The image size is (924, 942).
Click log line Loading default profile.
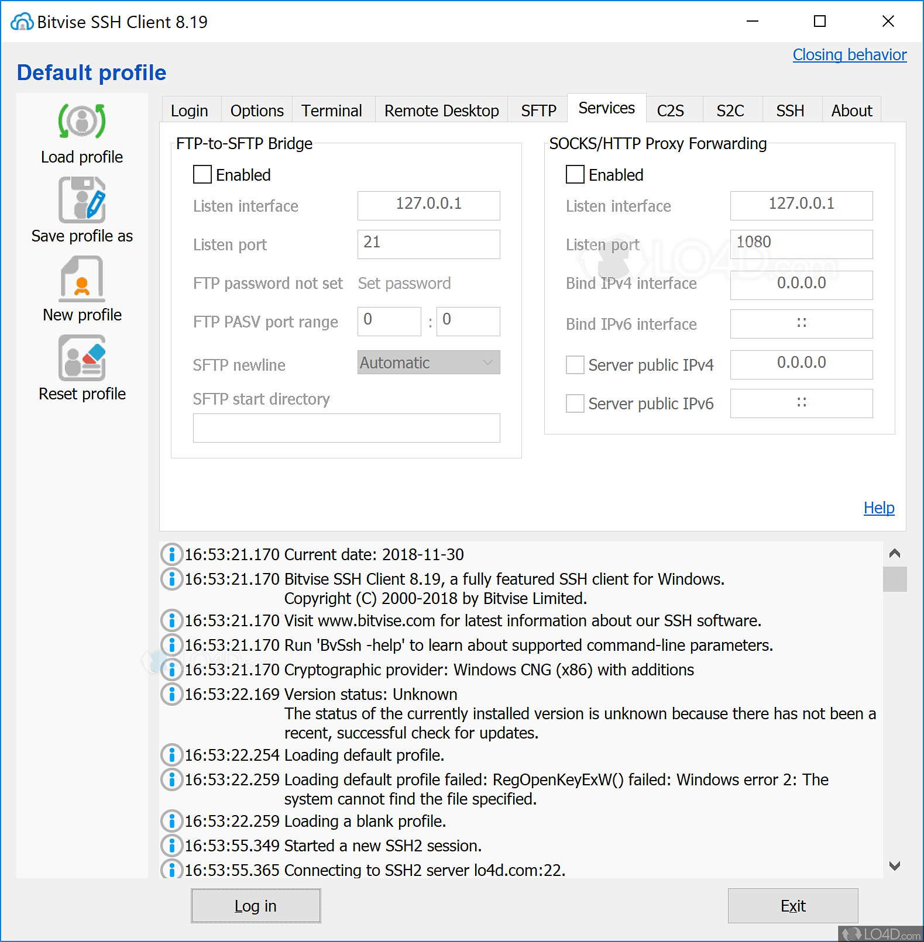tap(364, 755)
